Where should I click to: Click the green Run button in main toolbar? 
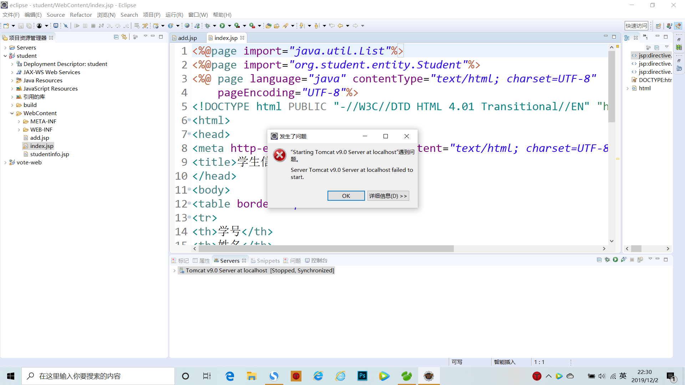(222, 26)
